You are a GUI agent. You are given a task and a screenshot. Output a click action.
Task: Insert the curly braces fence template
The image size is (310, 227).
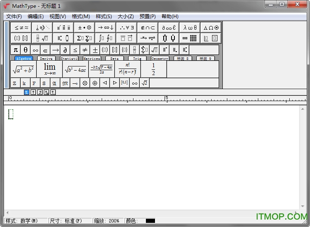tap(125, 50)
